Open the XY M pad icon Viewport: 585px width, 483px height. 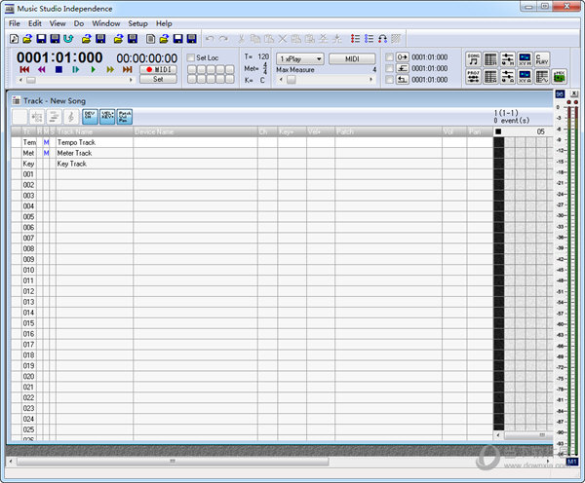[x=525, y=59]
